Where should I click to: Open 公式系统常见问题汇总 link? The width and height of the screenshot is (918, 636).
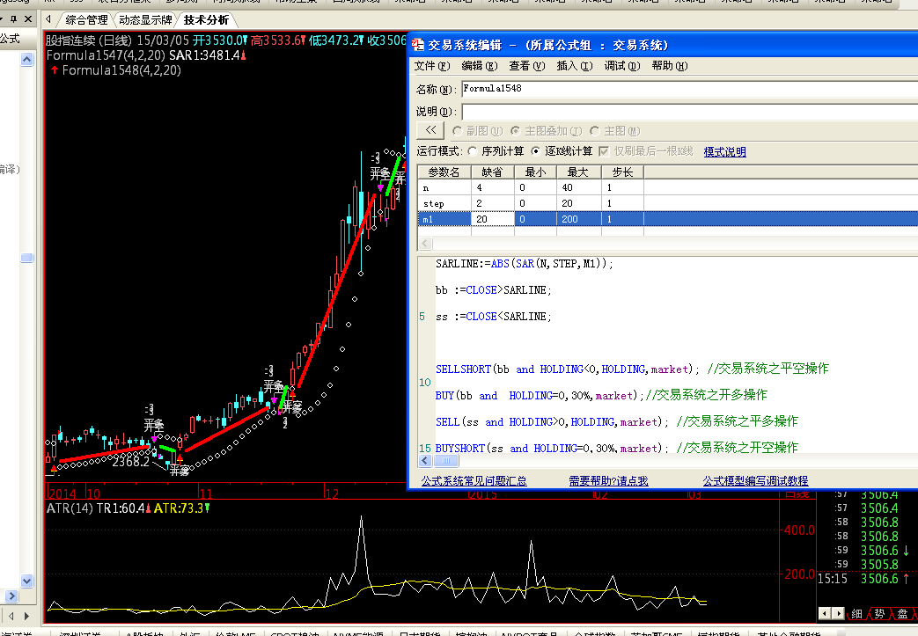(474, 481)
